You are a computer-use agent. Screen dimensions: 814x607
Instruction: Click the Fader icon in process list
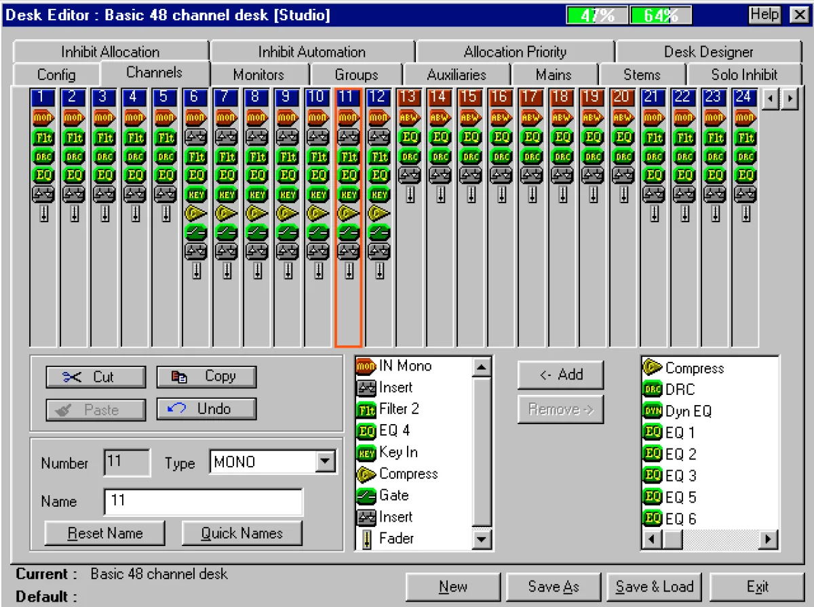tap(366, 539)
